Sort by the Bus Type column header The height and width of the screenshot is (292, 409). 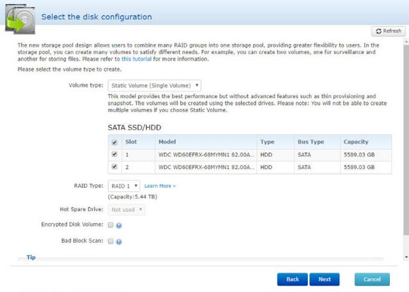(317, 142)
